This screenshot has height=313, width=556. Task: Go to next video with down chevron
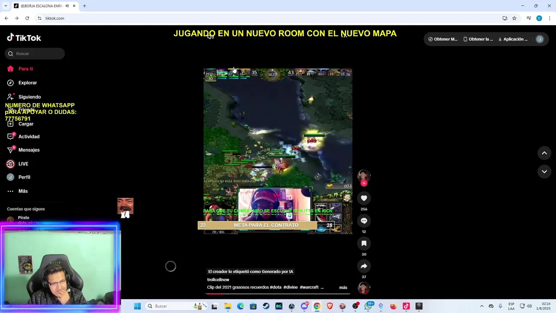coord(544,172)
